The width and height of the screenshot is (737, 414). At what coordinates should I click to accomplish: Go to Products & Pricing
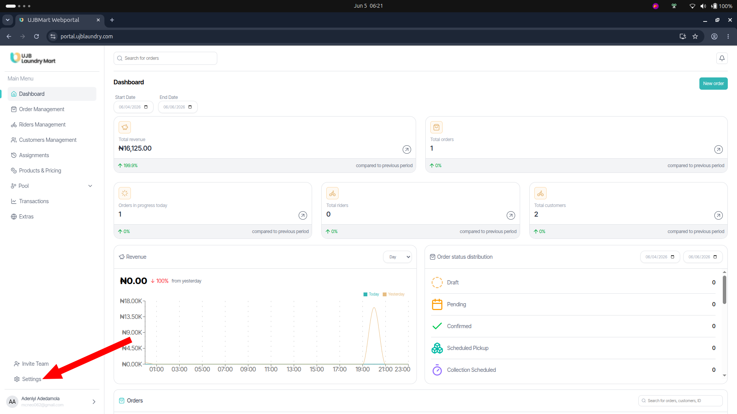click(52, 171)
